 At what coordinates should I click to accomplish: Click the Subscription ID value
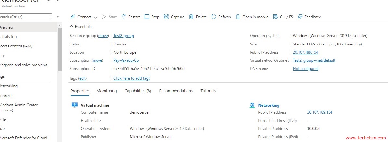(x=149, y=69)
